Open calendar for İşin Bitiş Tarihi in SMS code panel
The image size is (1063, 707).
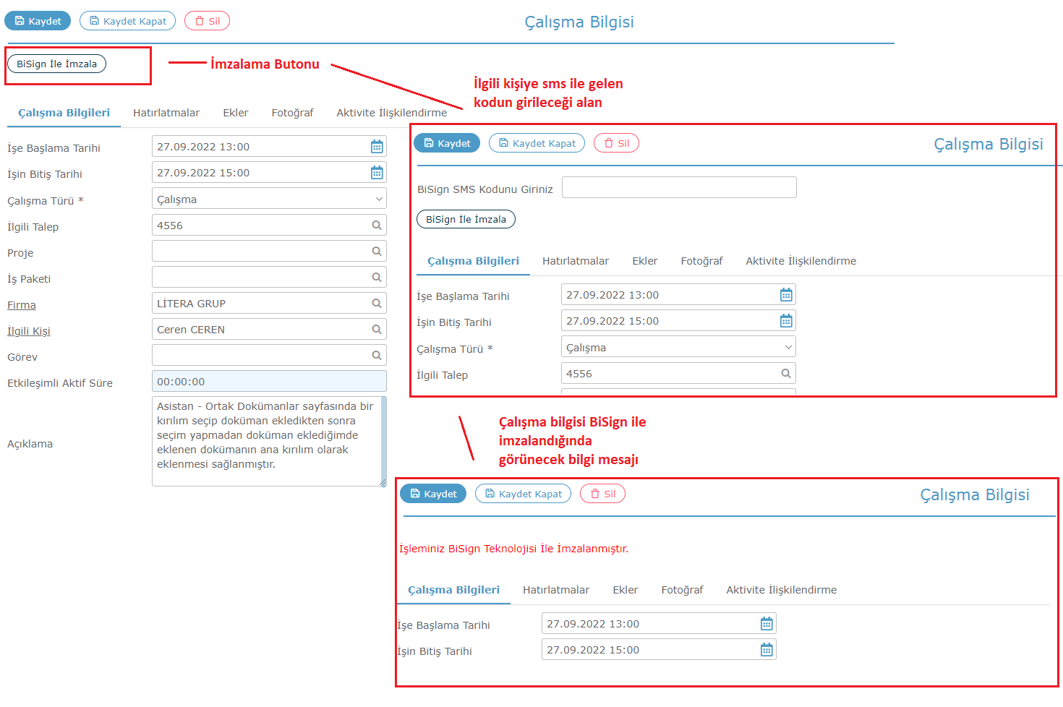click(786, 321)
